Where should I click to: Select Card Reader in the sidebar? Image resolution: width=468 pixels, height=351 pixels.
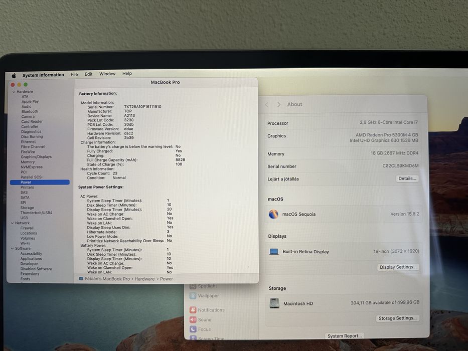tap(32, 121)
